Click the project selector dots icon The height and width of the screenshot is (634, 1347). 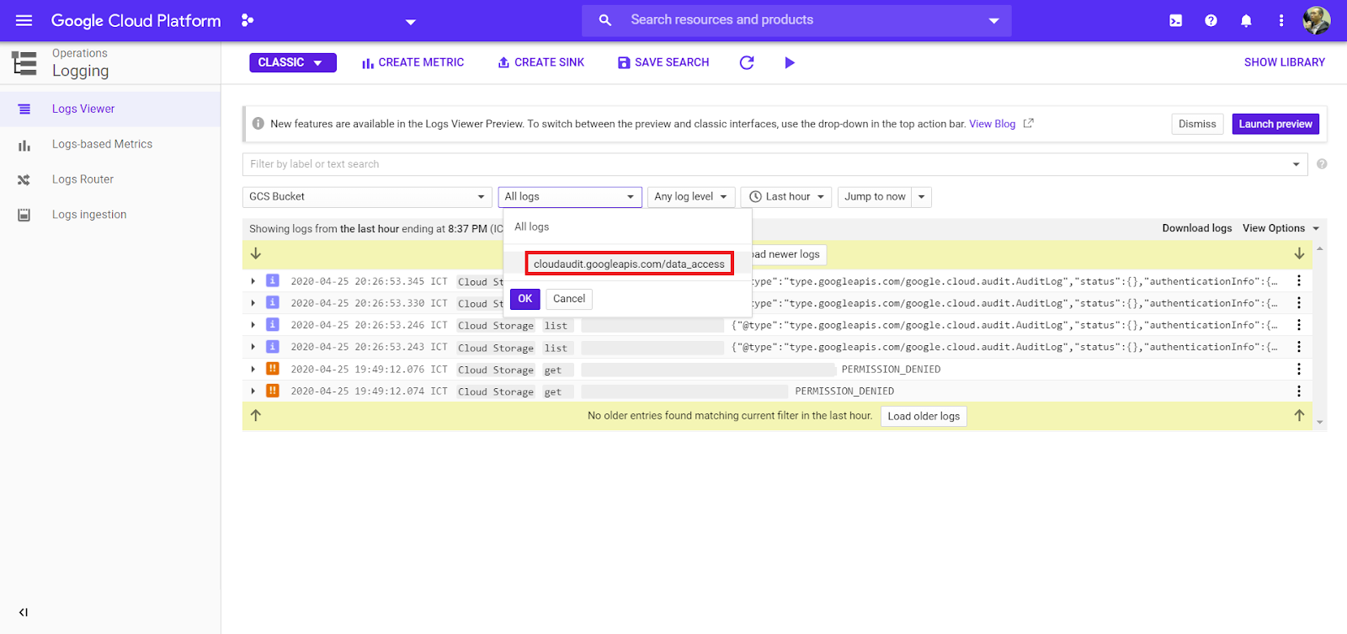click(x=247, y=20)
